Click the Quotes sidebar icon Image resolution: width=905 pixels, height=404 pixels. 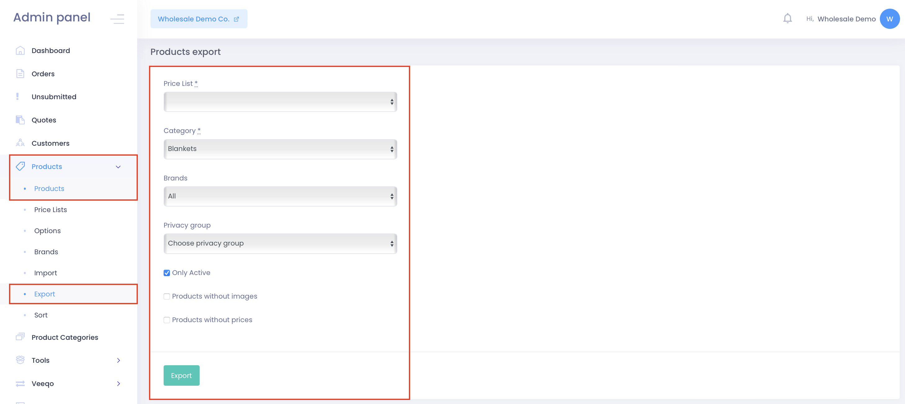pyautogui.click(x=20, y=120)
